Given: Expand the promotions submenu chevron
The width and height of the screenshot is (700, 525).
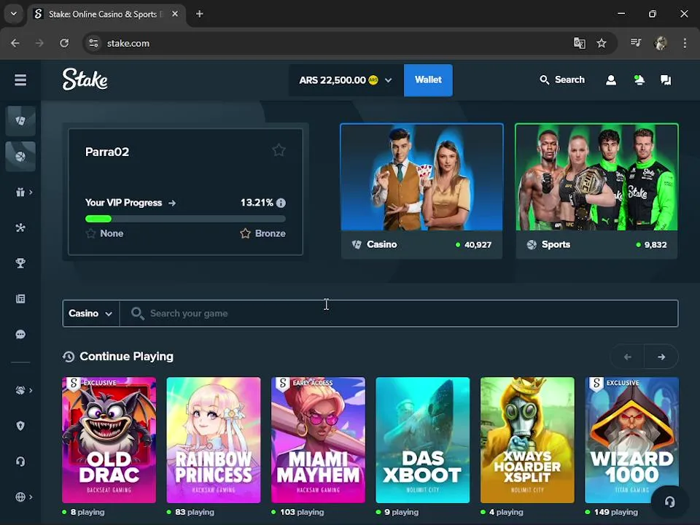Looking at the screenshot, I should [x=31, y=192].
